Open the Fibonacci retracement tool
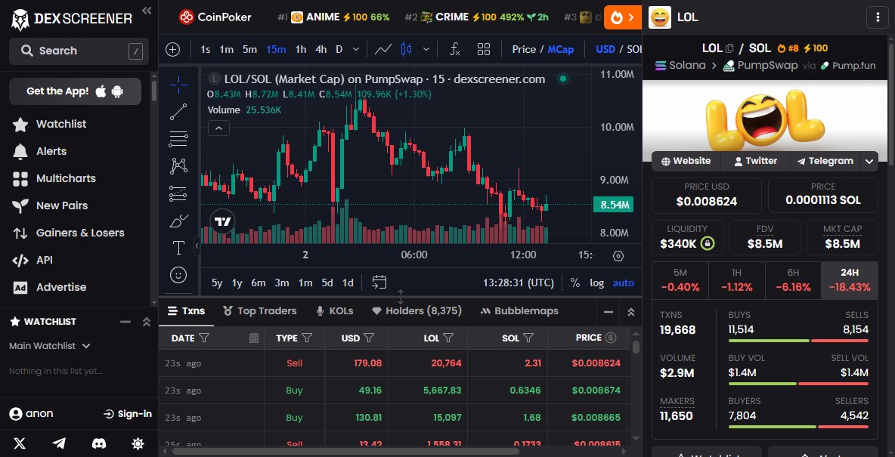 [178, 139]
